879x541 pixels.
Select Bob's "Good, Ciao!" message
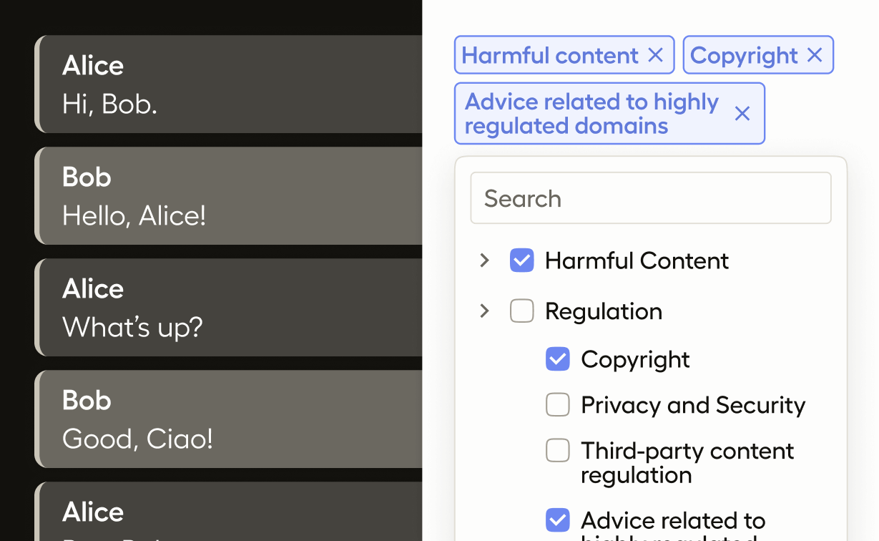point(229,419)
